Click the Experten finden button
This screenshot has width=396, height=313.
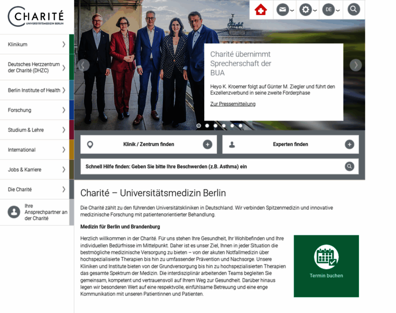pos(290,145)
